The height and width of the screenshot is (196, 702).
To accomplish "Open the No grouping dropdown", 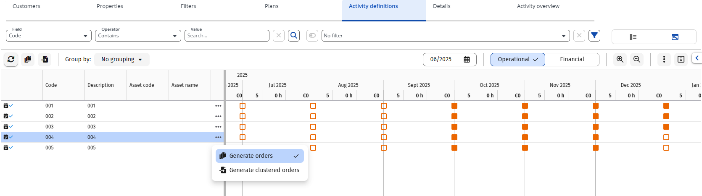I will (x=121, y=60).
